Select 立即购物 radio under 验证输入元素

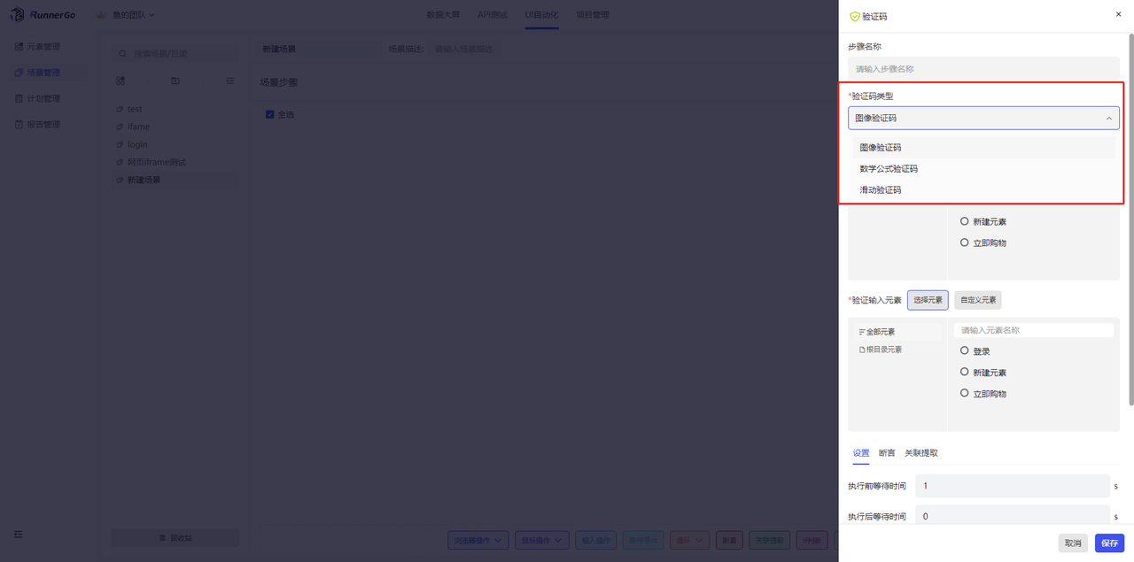click(965, 393)
